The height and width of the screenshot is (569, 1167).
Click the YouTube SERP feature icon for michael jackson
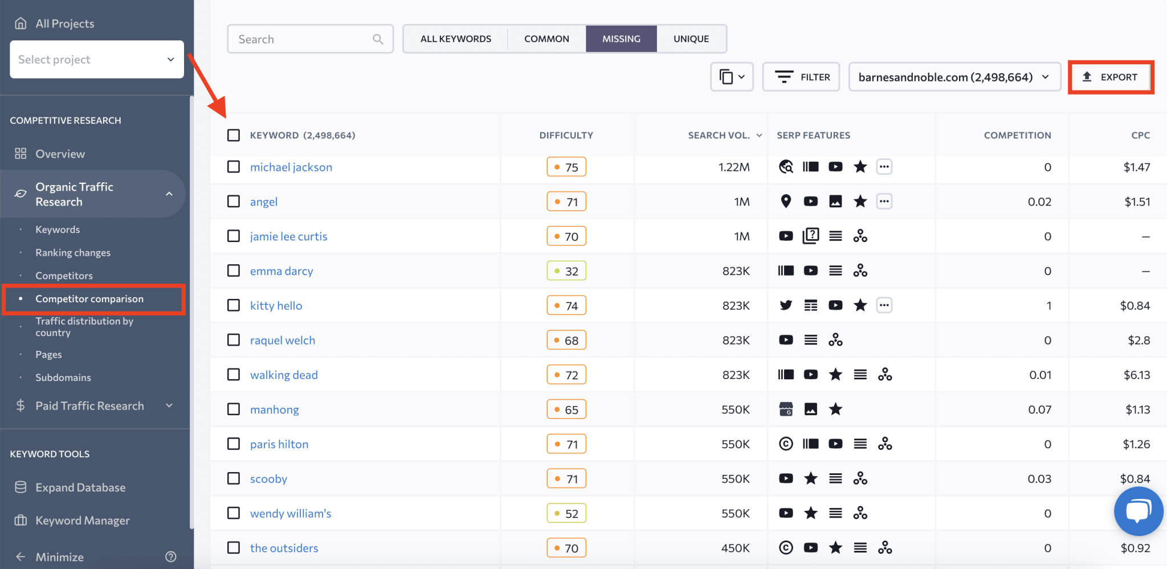pos(835,166)
